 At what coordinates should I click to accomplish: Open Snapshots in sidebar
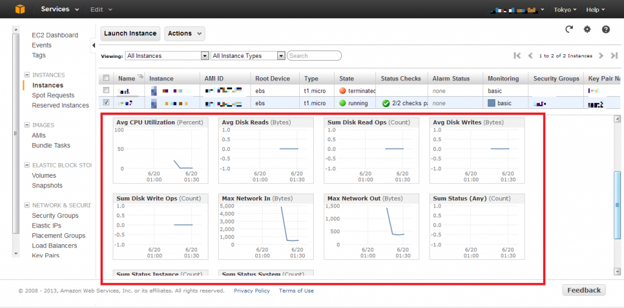point(47,186)
